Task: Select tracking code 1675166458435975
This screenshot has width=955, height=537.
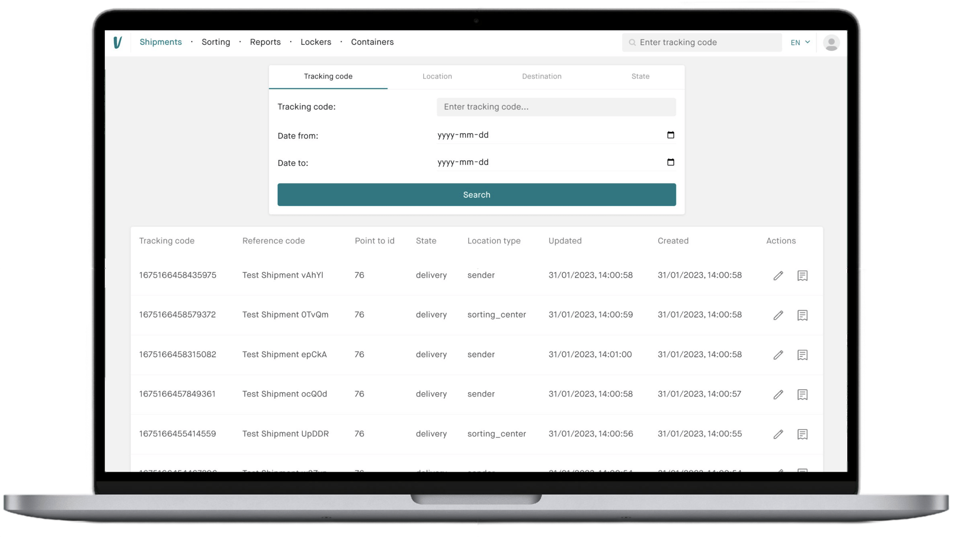Action: point(178,275)
